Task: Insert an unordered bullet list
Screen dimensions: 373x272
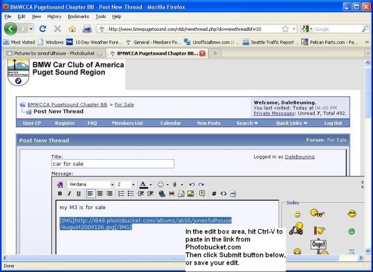Action: [131, 194]
